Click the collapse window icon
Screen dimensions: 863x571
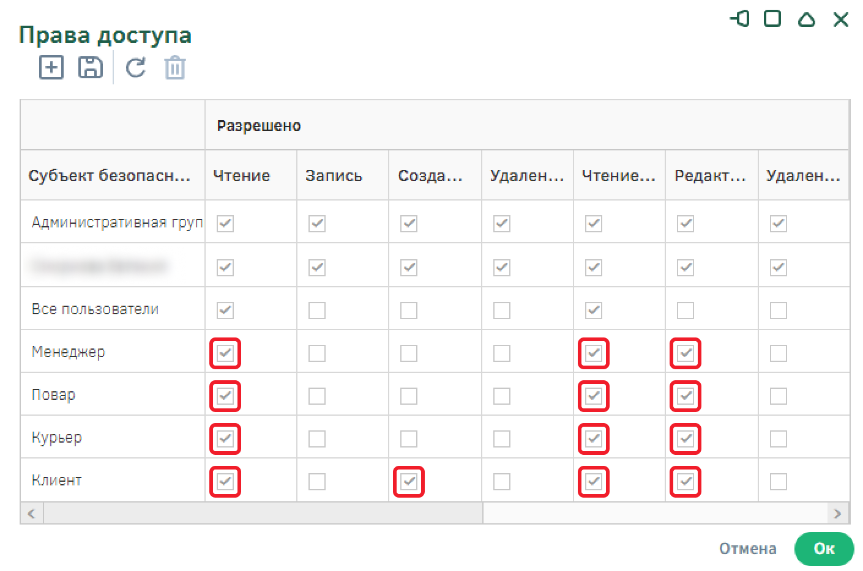(807, 19)
